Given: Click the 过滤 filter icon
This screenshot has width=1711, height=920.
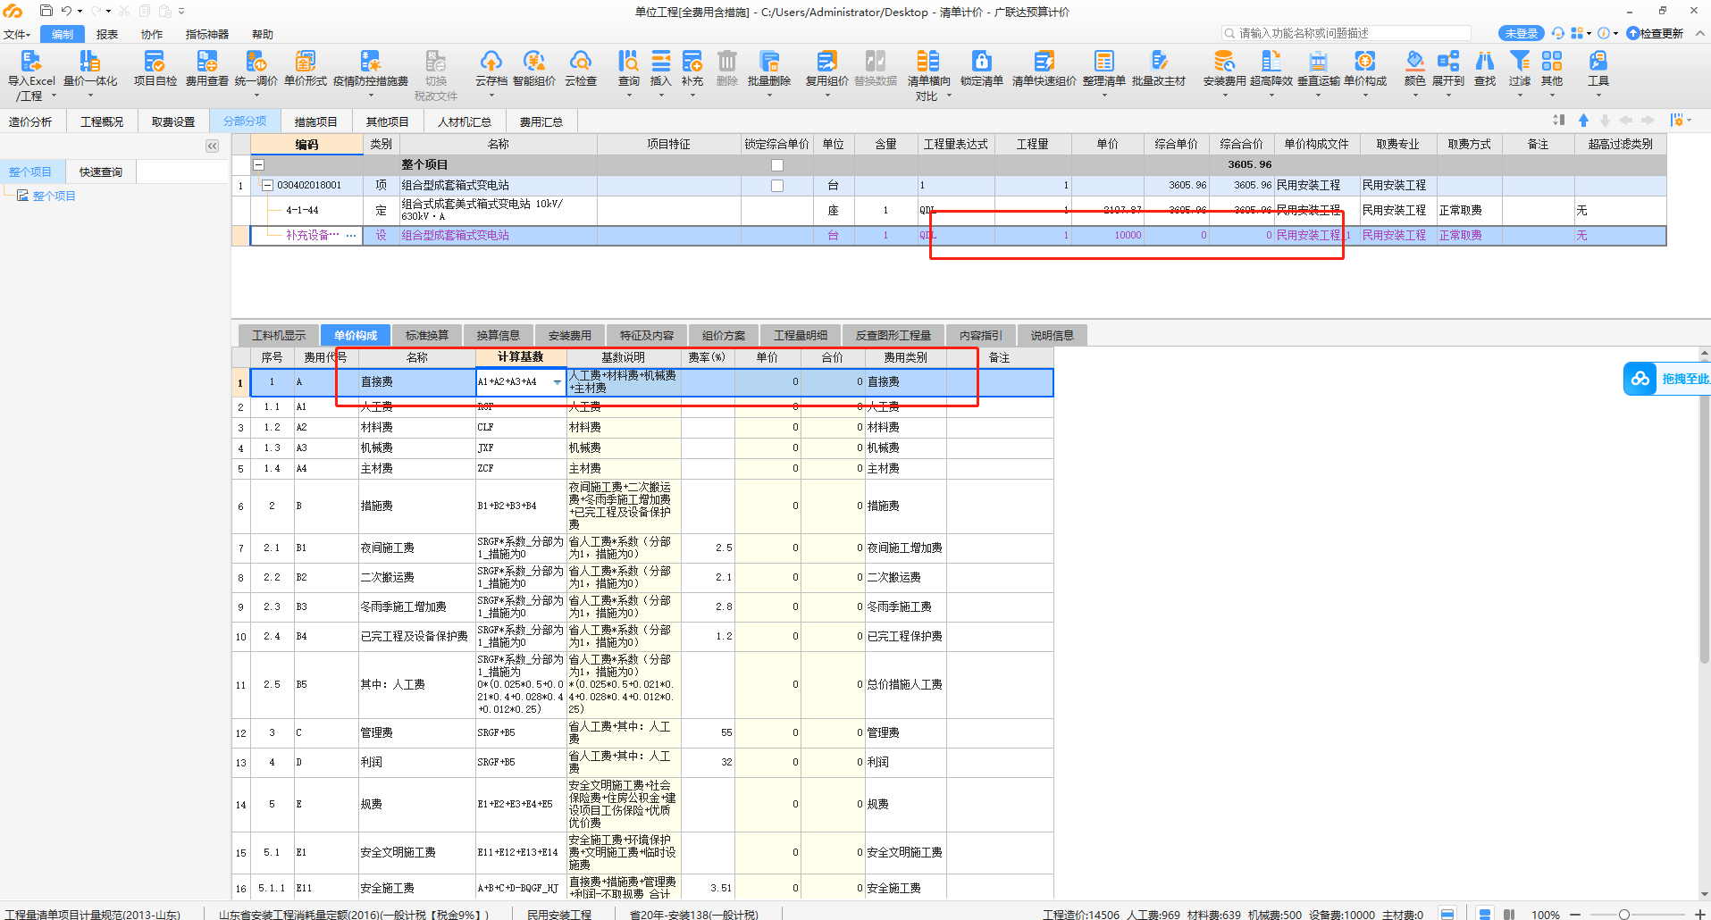Looking at the screenshot, I should (x=1519, y=61).
